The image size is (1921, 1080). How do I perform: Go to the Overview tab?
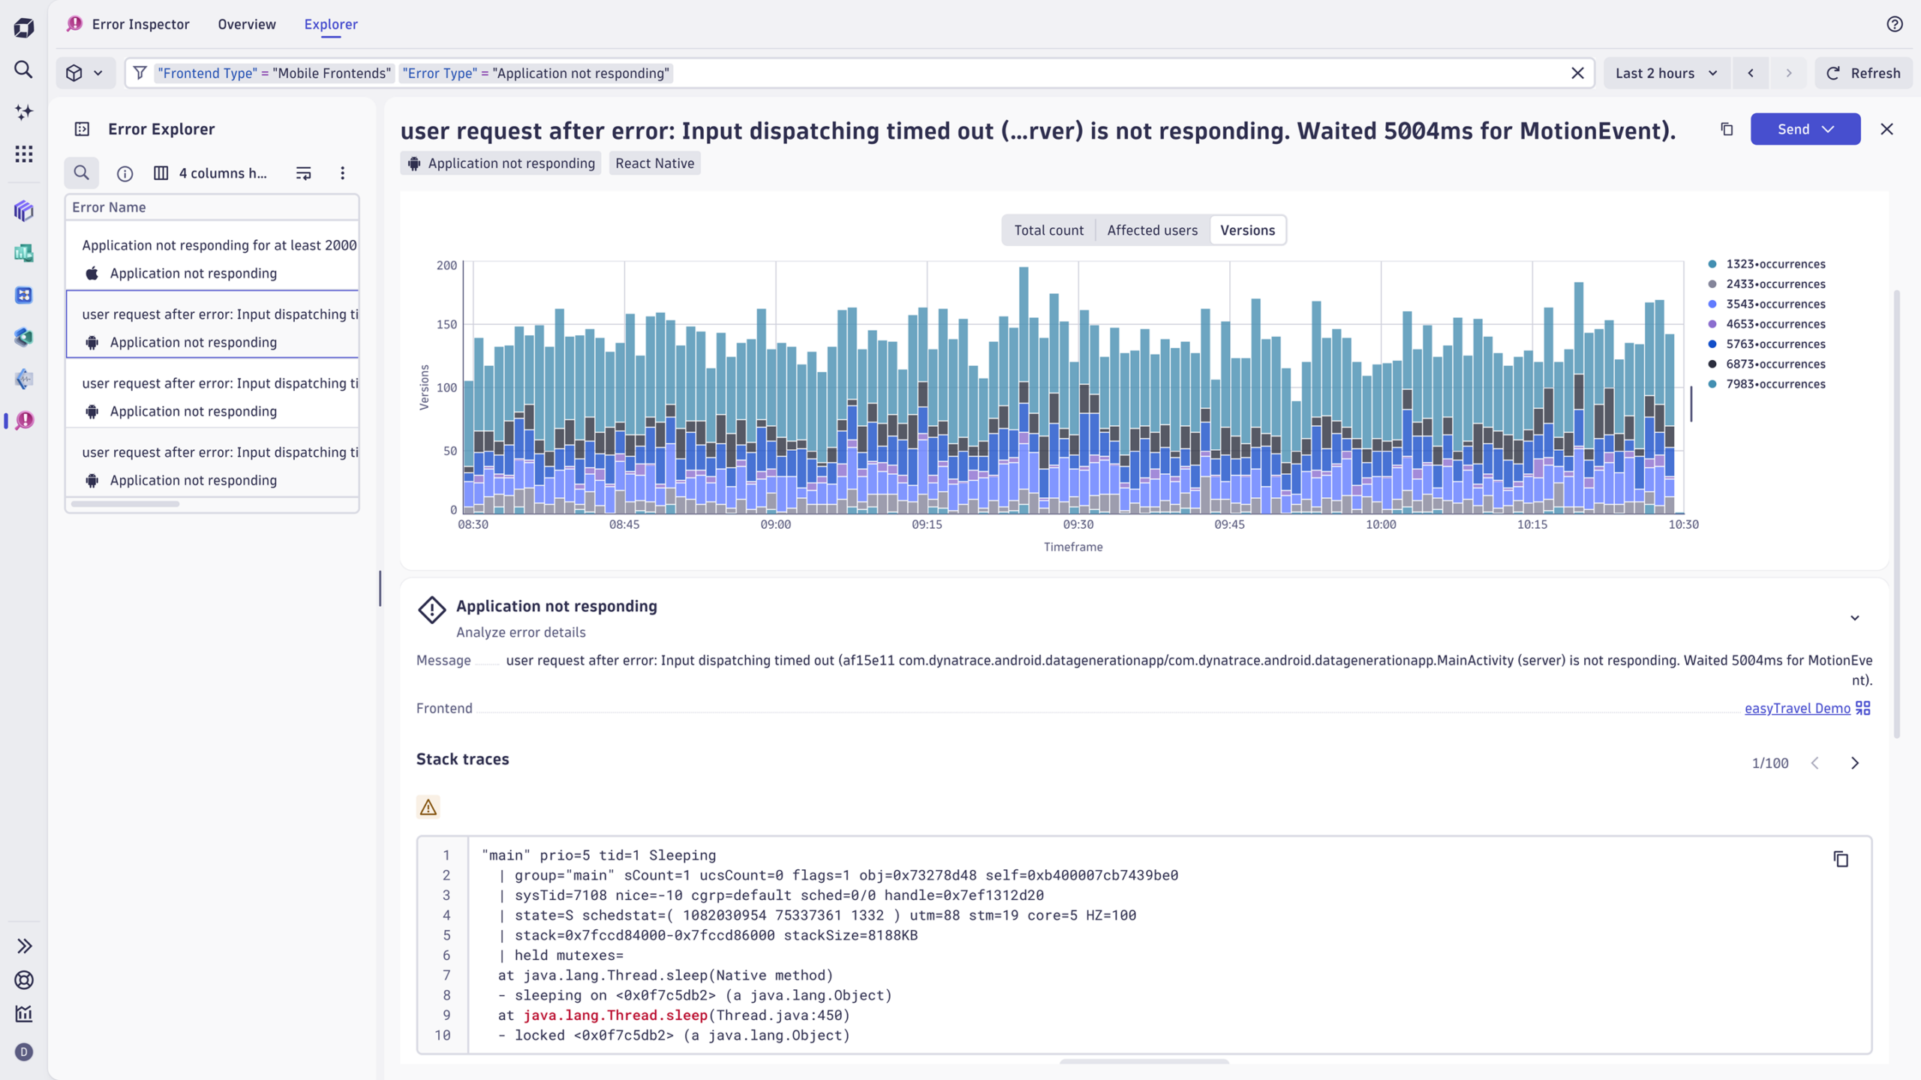coord(246,24)
